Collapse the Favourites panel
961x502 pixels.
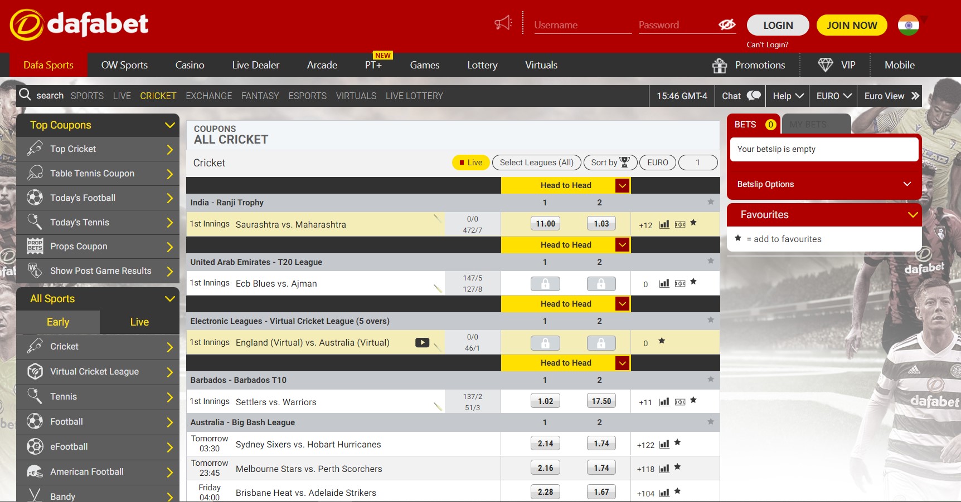913,215
